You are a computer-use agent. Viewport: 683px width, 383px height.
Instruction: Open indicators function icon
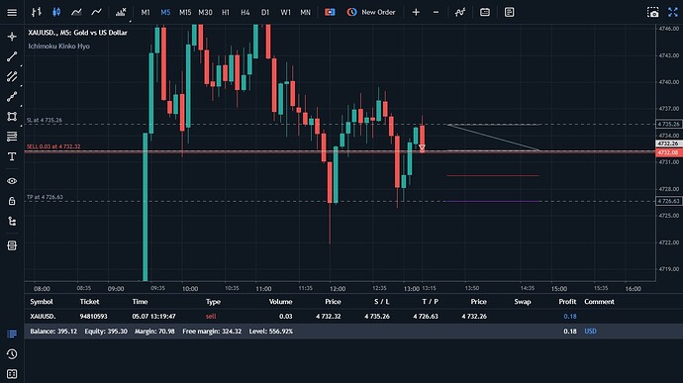tap(460, 12)
